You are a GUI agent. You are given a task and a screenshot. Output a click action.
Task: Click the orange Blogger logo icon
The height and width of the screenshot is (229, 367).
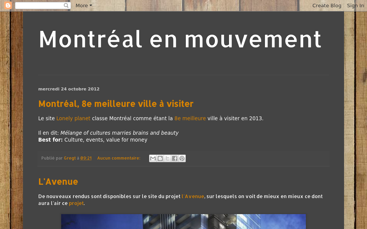[8, 5]
